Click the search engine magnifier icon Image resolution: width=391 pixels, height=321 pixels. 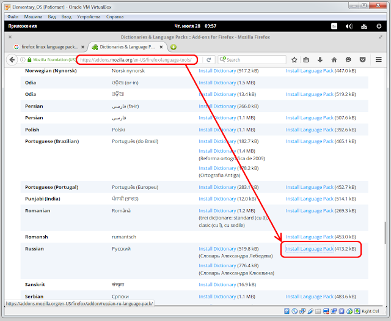click(x=222, y=59)
